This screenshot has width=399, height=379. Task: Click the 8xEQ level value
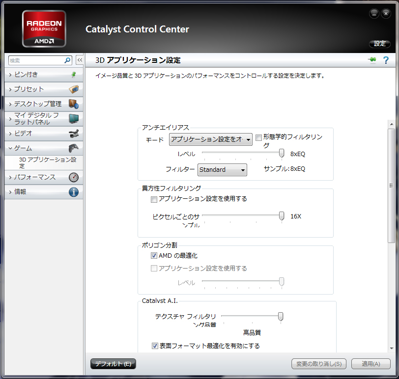coord(298,154)
